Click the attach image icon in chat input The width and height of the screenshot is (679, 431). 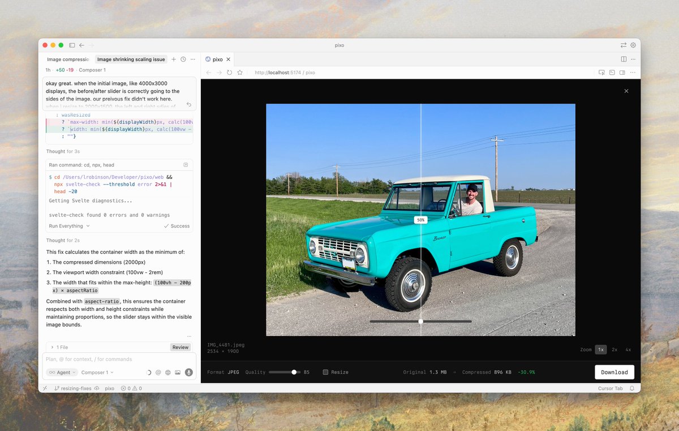[x=178, y=373]
